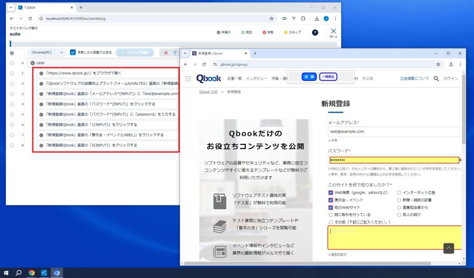474x278 pixels.
Task: Check the 既に取引を行っている checkbox
Action: point(331,215)
